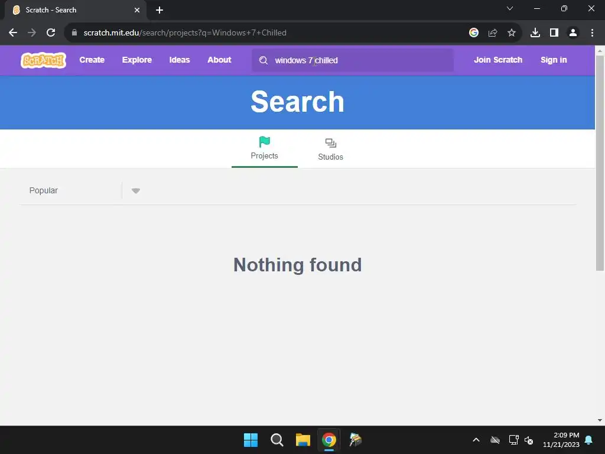Click the search magnifier icon in Scratch bar
The width and height of the screenshot is (605, 454).
264,60
